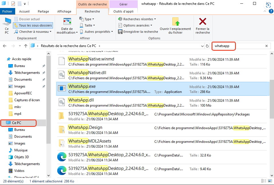Viewport: 274px width, 185px height.
Task: Open Bureau under Accès rapide
Action: tap(17, 66)
